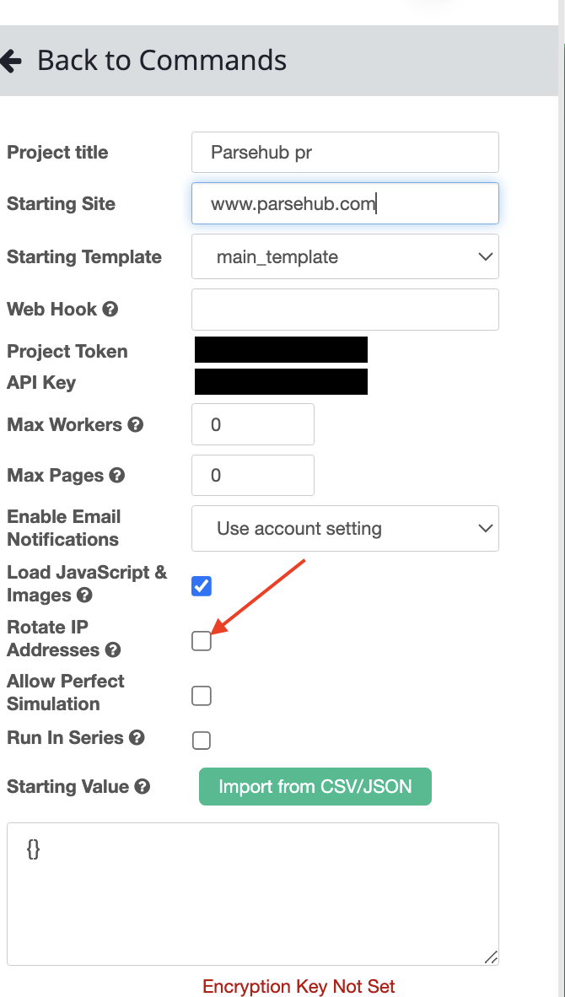Click the Starting Site input field

click(345, 204)
